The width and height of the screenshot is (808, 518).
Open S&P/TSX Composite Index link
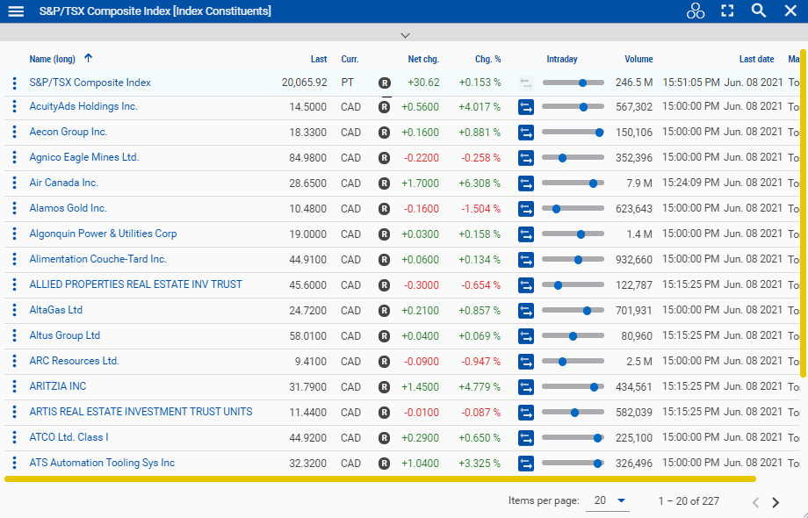click(x=90, y=83)
